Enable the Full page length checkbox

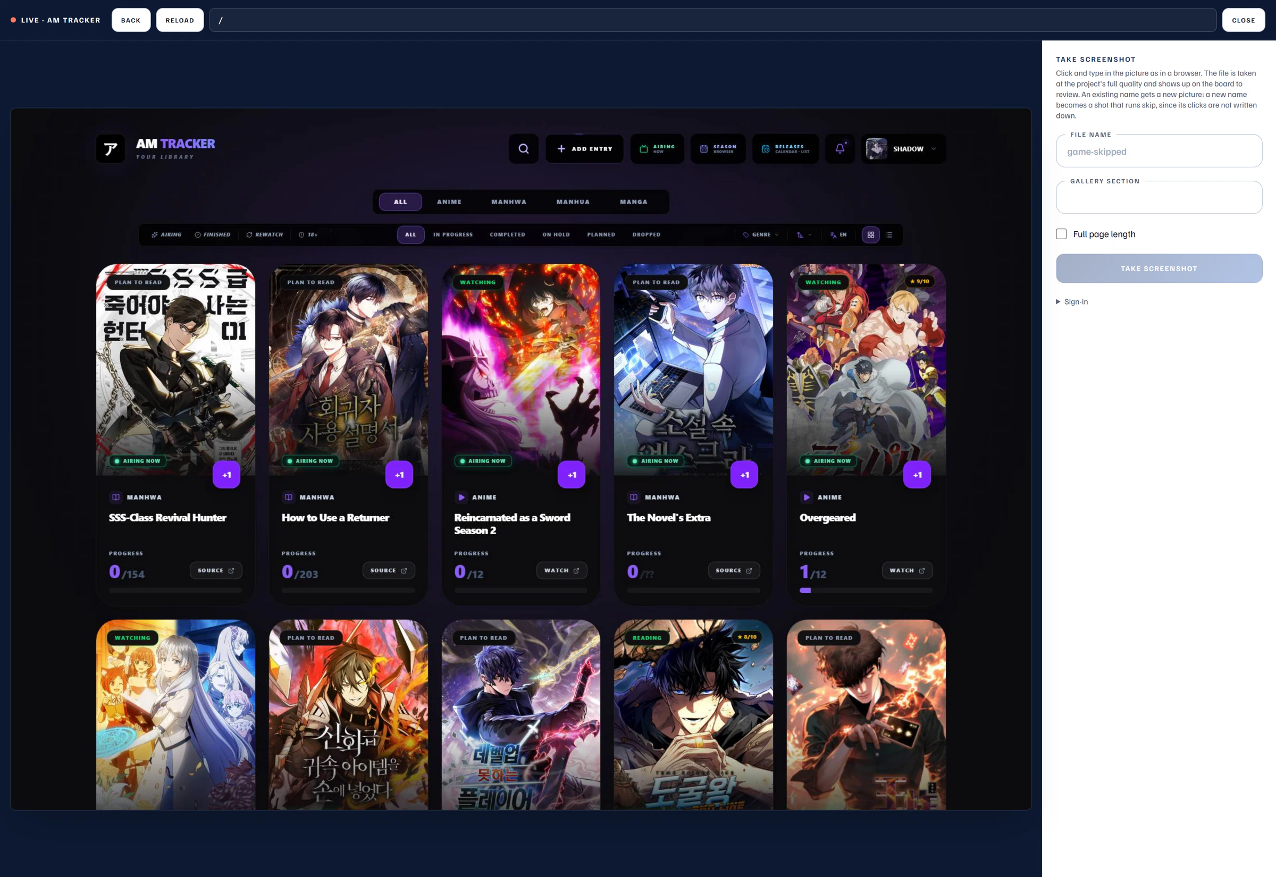tap(1061, 234)
